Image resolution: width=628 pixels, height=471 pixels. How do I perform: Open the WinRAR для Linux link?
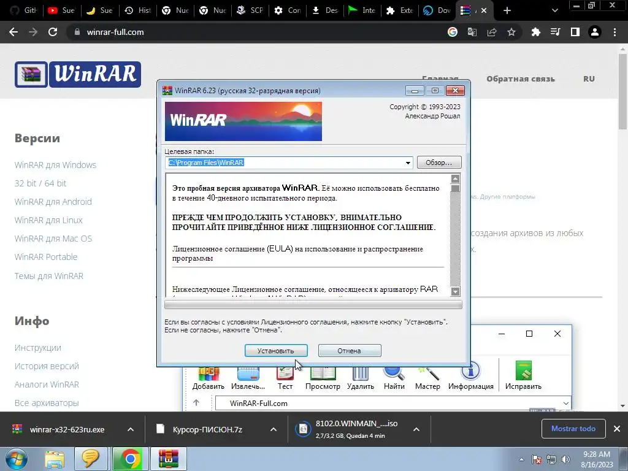click(x=48, y=220)
